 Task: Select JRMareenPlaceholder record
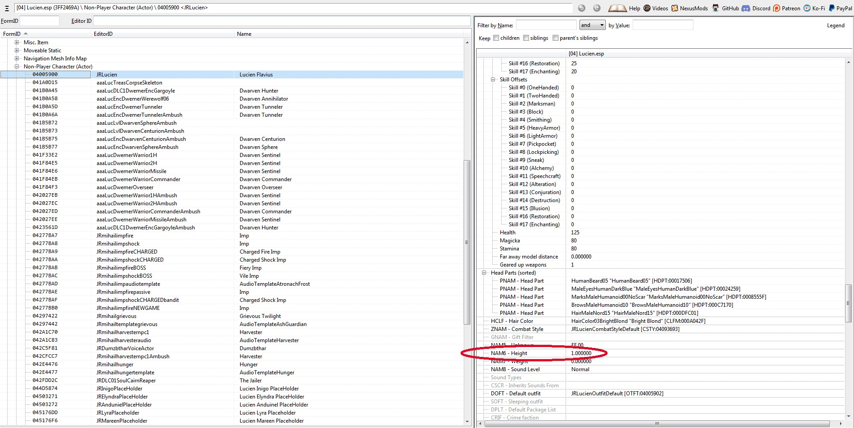232,421
